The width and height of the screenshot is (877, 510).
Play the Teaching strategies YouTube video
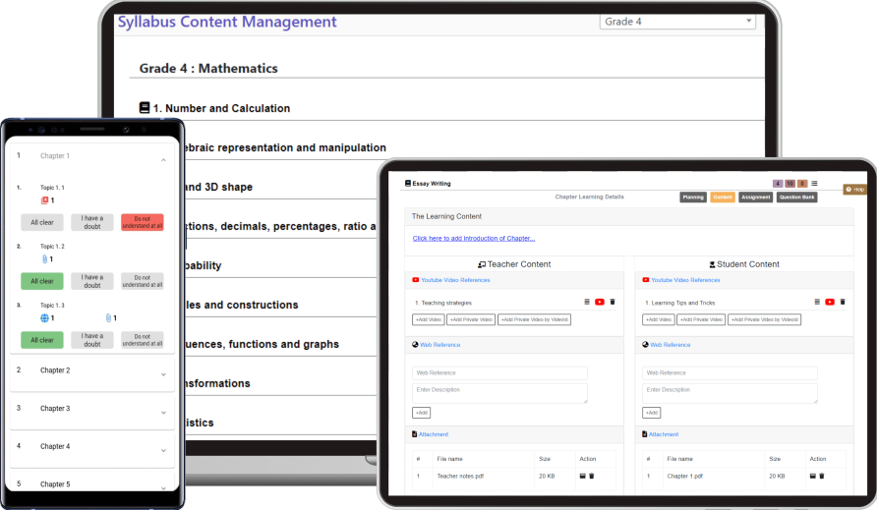pyautogui.click(x=600, y=302)
